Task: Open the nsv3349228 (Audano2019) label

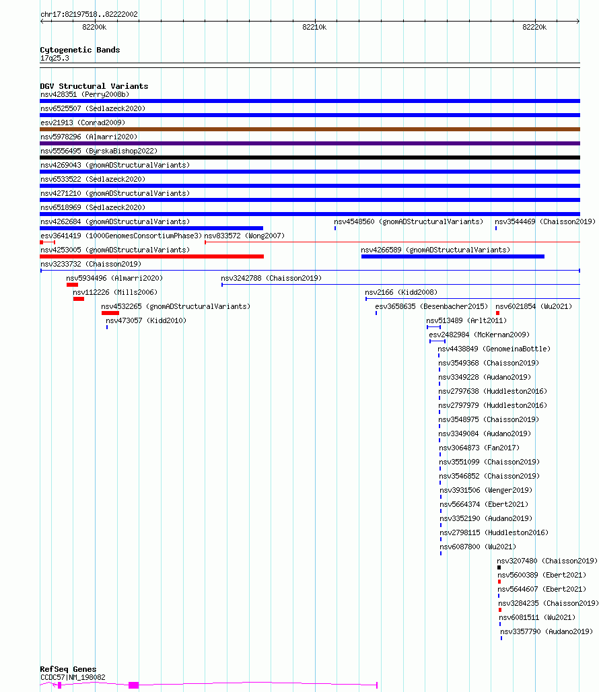Action: click(x=485, y=377)
